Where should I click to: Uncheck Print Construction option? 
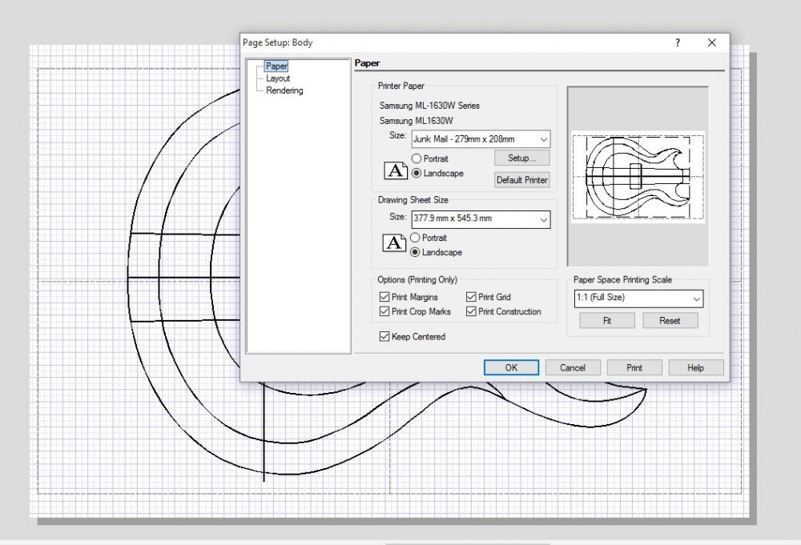[x=470, y=312]
